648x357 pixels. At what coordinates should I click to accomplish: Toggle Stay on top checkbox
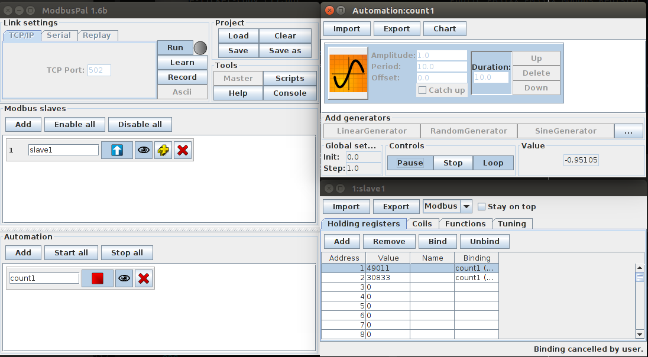481,207
